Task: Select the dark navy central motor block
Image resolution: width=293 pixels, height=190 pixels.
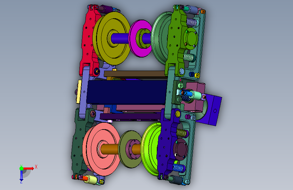Action: [x=126, y=92]
